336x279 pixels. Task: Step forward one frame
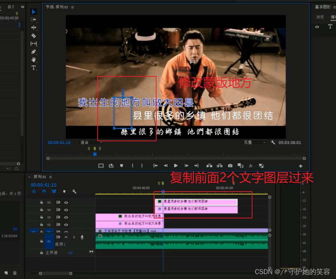point(187,166)
